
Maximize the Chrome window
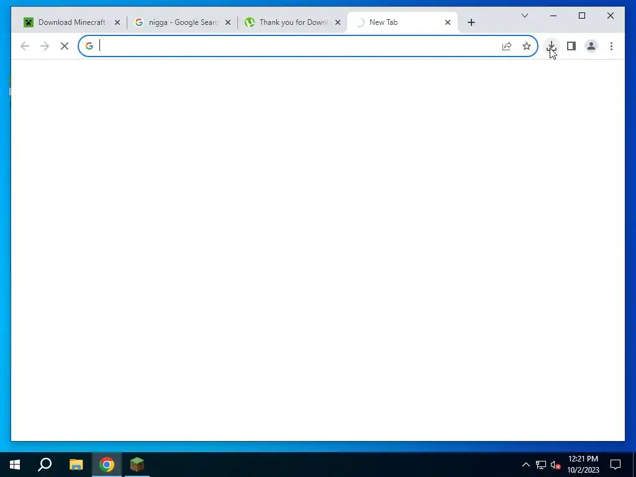(x=581, y=16)
